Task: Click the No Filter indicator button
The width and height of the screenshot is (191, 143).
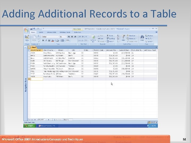Action: pyautogui.click(x=58, y=120)
